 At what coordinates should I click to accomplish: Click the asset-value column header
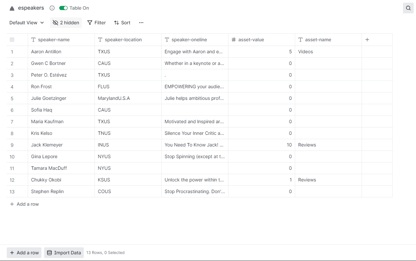262,40
